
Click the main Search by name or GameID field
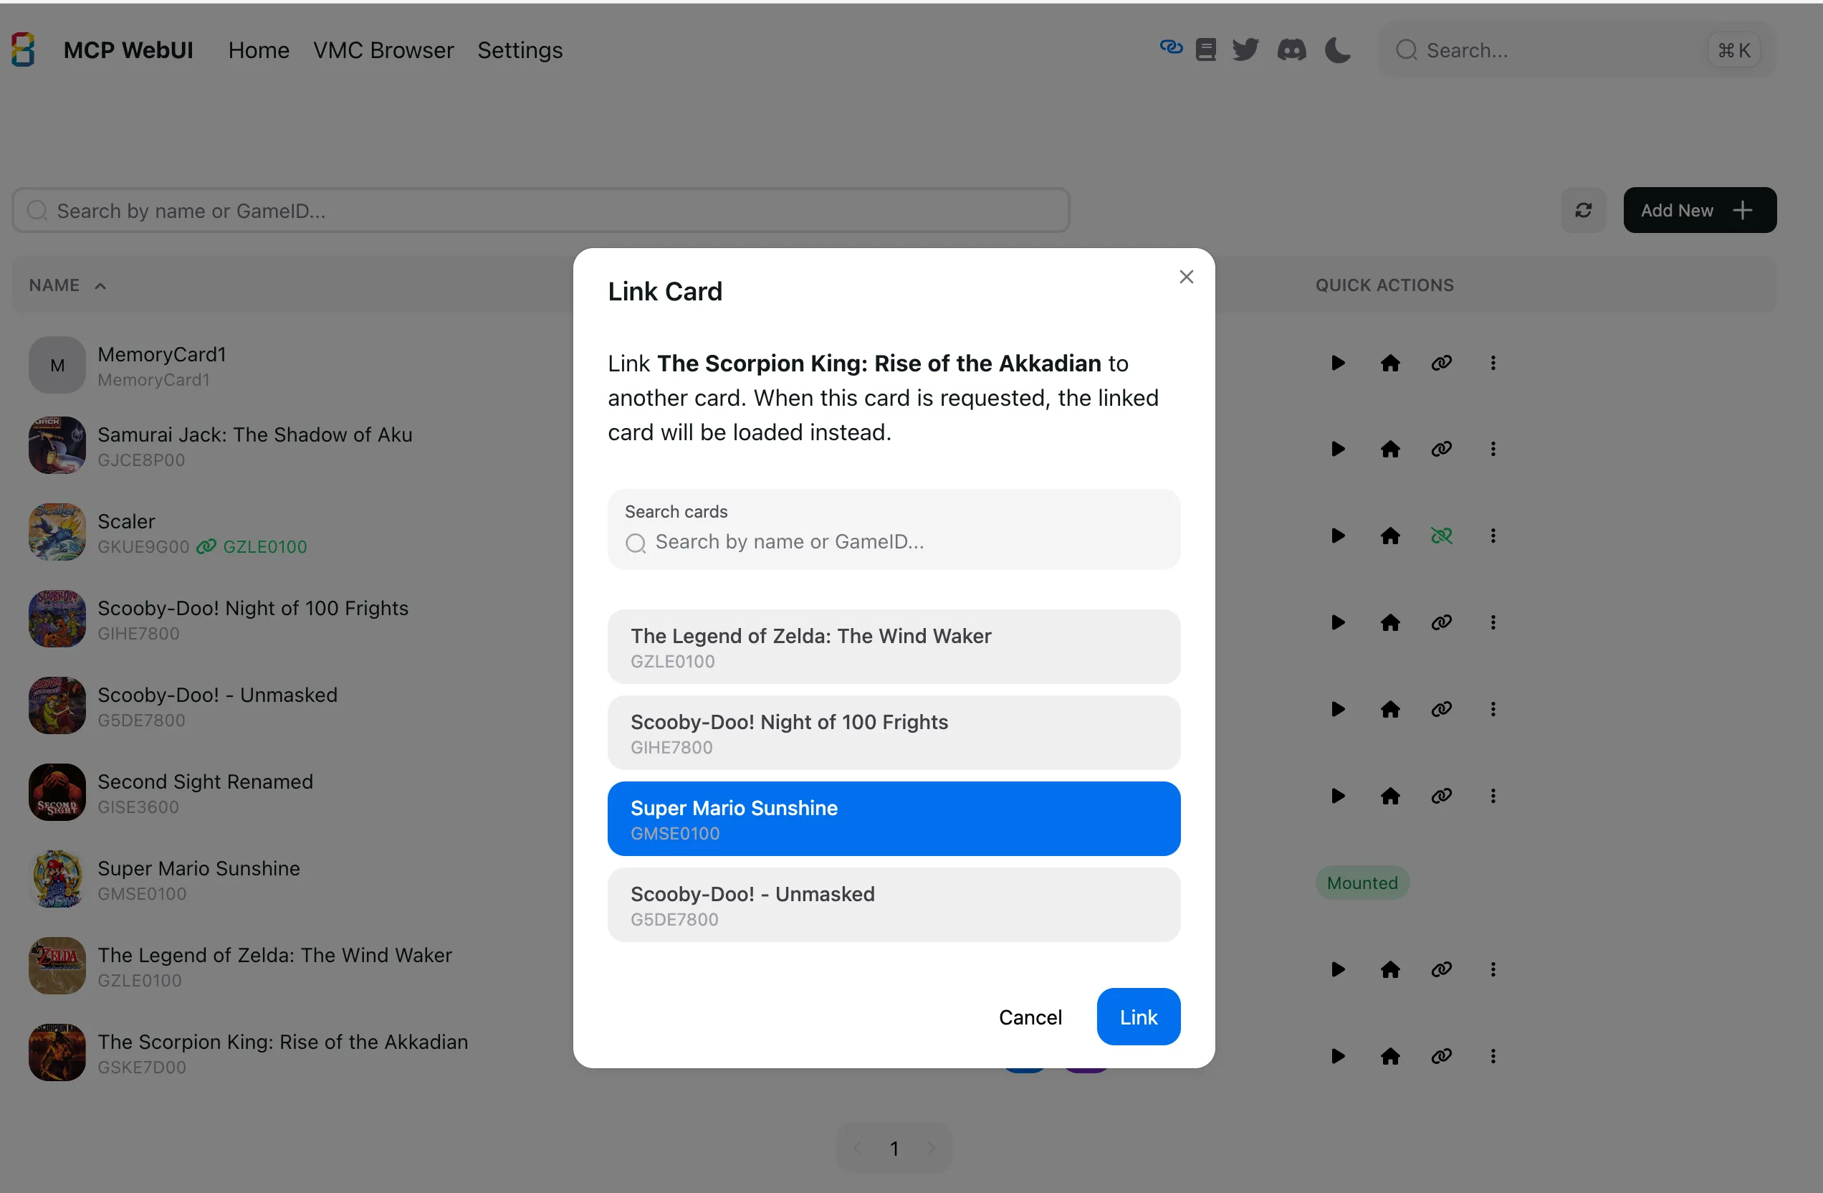pos(540,210)
